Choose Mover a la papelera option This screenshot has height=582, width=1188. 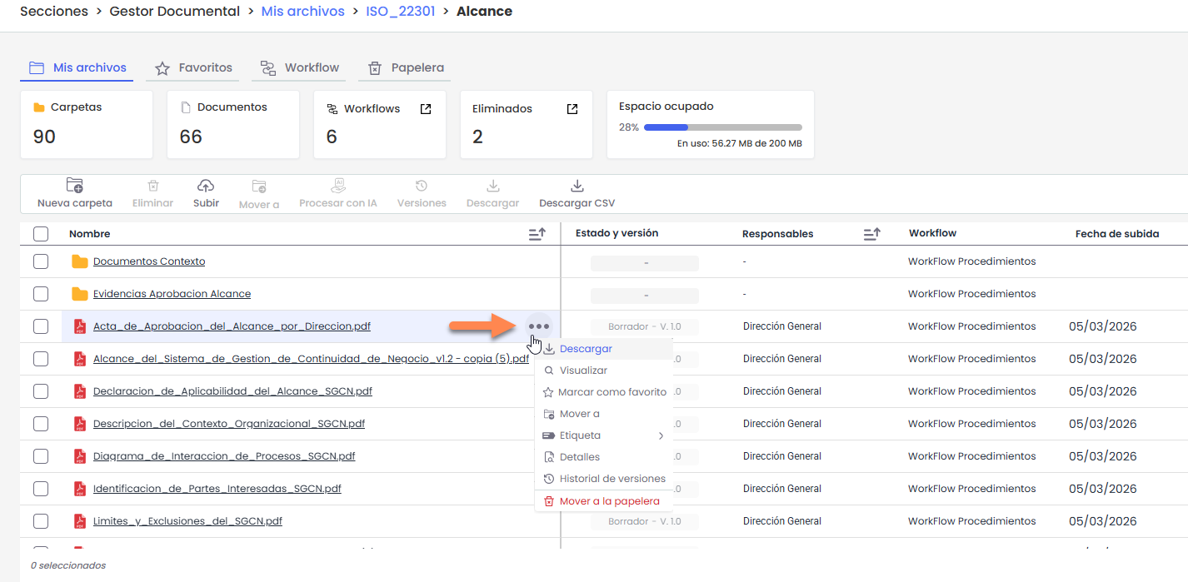[609, 501]
